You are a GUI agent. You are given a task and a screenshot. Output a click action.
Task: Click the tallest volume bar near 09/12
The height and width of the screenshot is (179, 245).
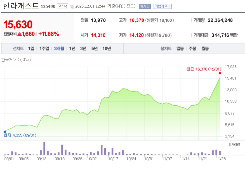pyautogui.click(x=44, y=148)
